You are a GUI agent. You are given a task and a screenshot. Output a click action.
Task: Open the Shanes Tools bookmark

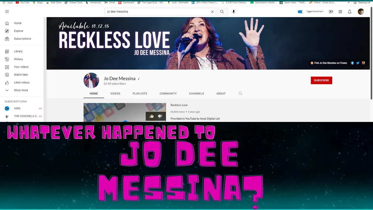point(73,3)
